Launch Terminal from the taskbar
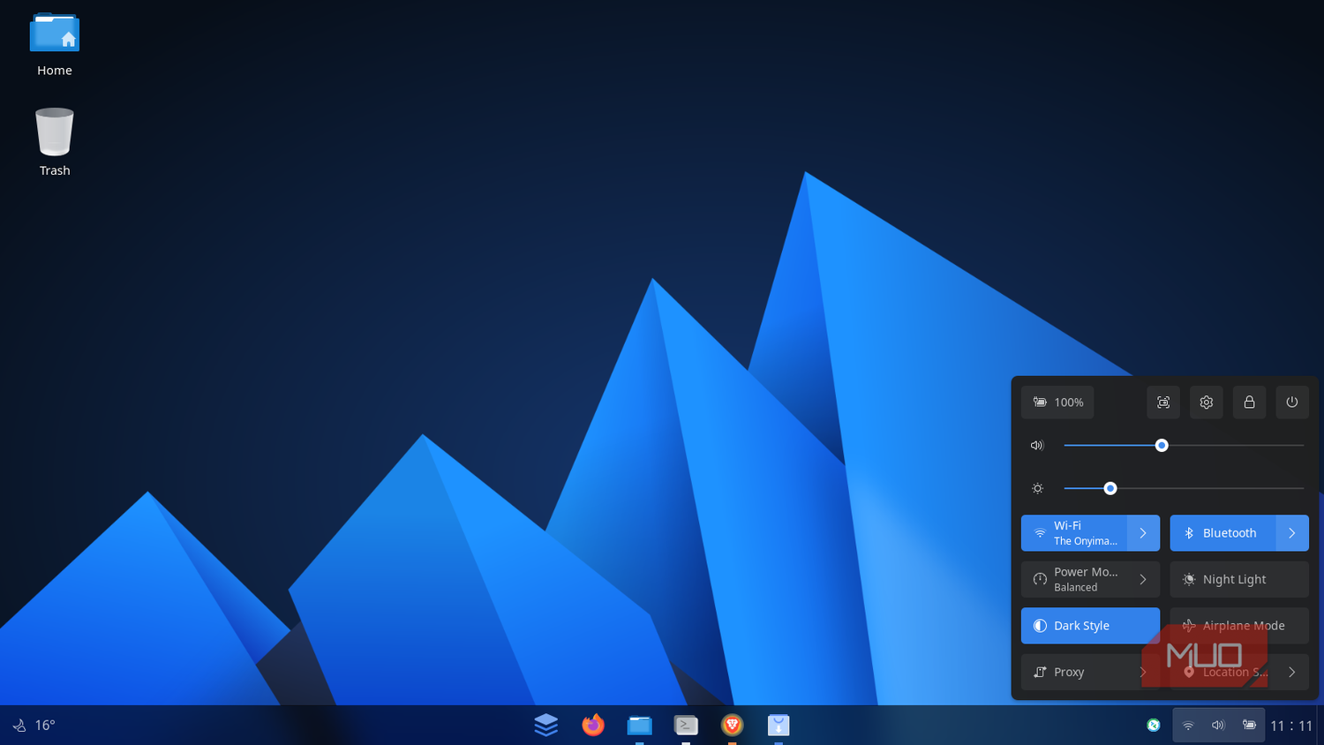The height and width of the screenshot is (745, 1324). [x=686, y=725]
